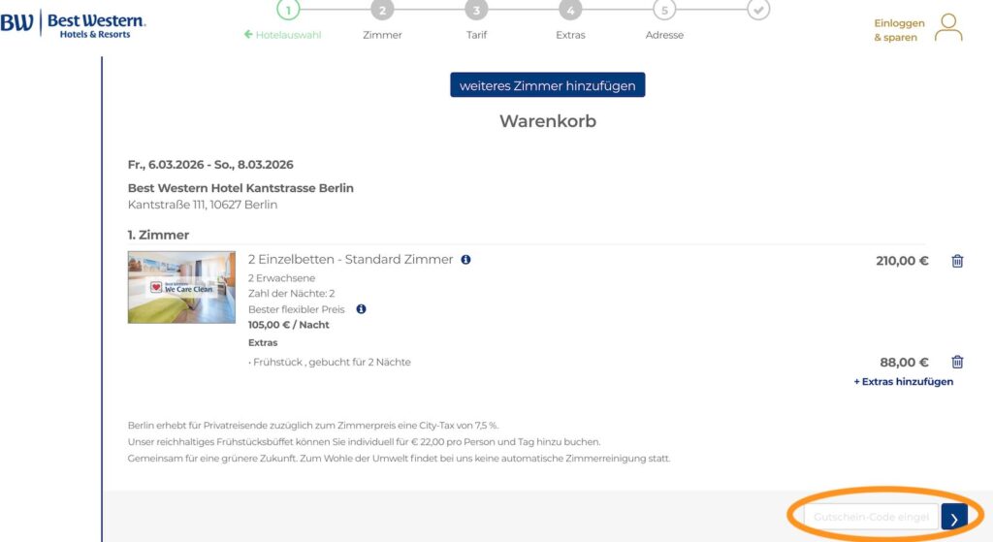Viewport: 993px width, 542px height.
Task: Open the We Care Clean room thumbnail
Action: coord(181,287)
